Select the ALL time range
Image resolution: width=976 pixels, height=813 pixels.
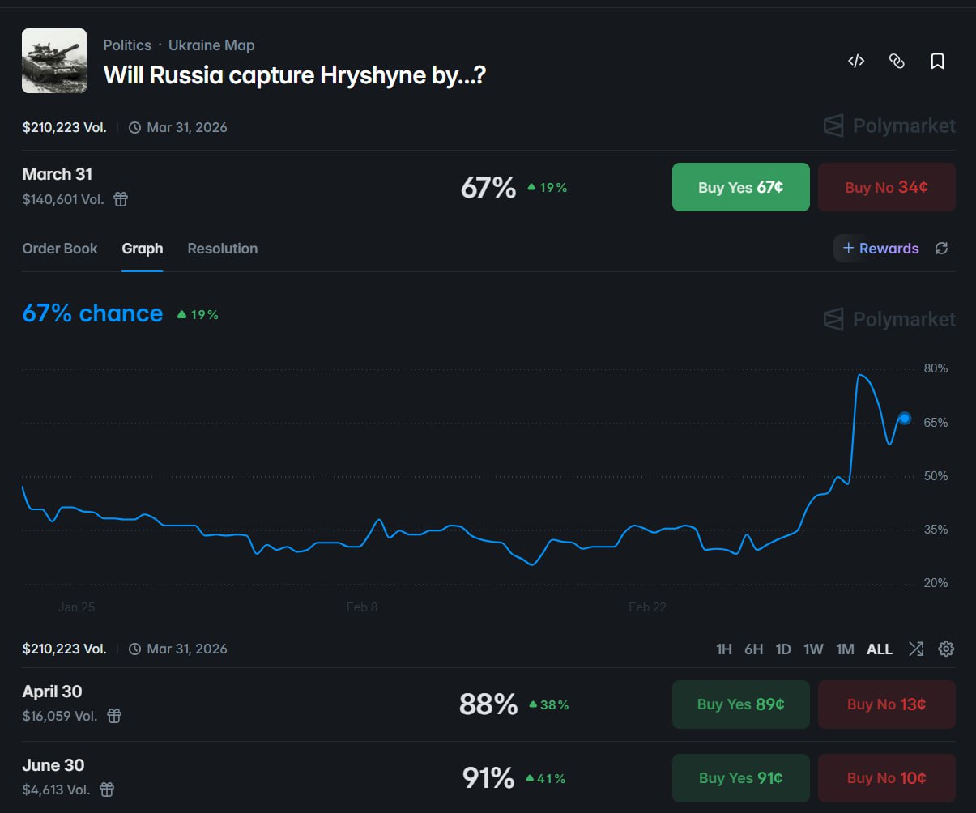click(879, 649)
